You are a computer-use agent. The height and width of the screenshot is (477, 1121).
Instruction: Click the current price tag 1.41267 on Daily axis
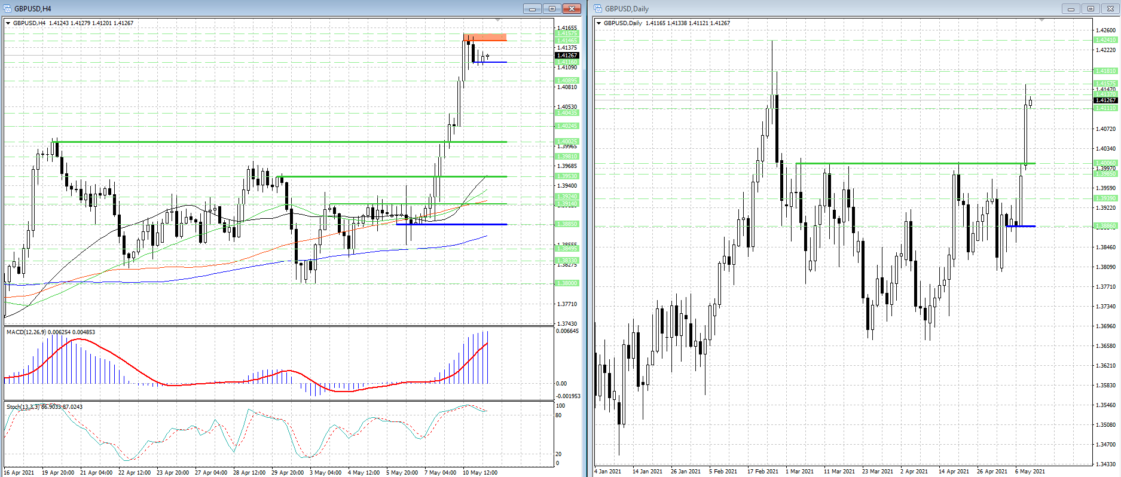(1105, 100)
